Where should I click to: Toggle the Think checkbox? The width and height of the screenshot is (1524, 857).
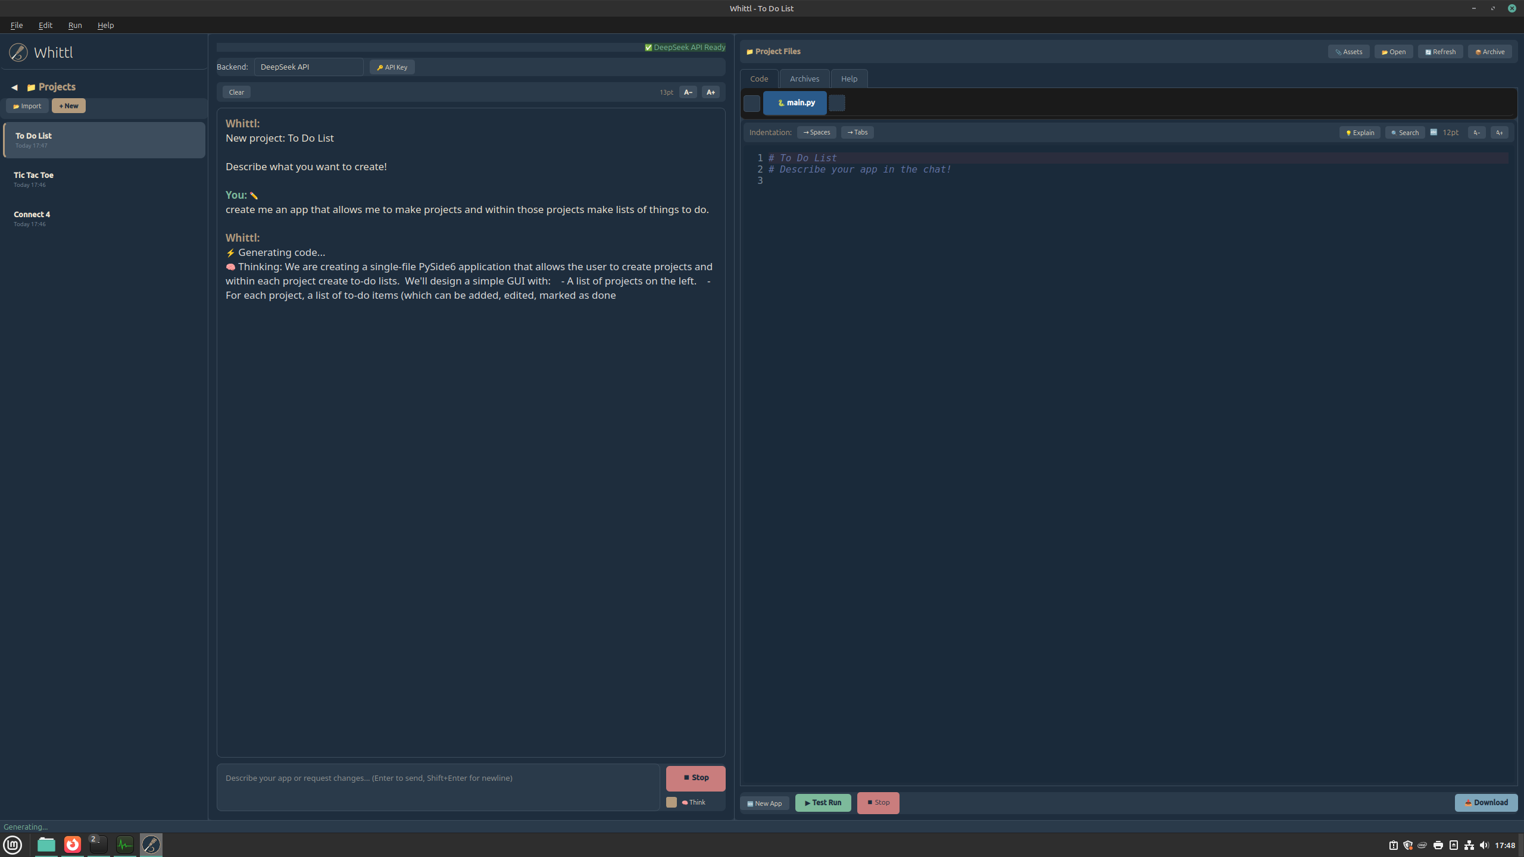coord(672,802)
